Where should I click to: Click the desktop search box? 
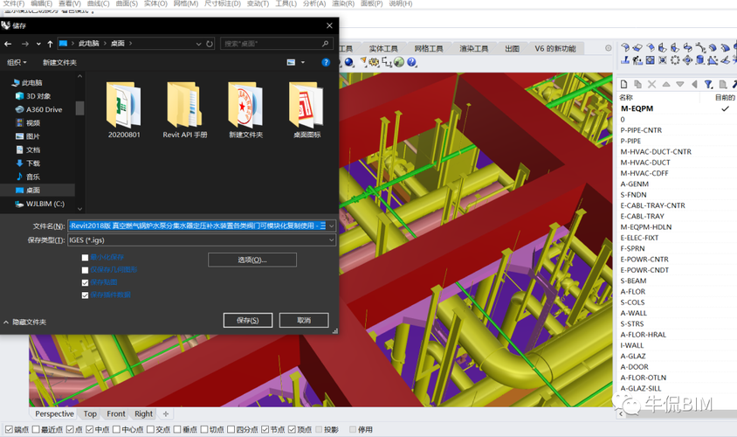[x=276, y=44]
